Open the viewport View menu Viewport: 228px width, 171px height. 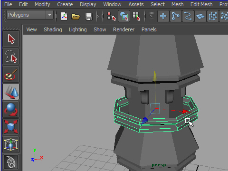tap(31, 29)
